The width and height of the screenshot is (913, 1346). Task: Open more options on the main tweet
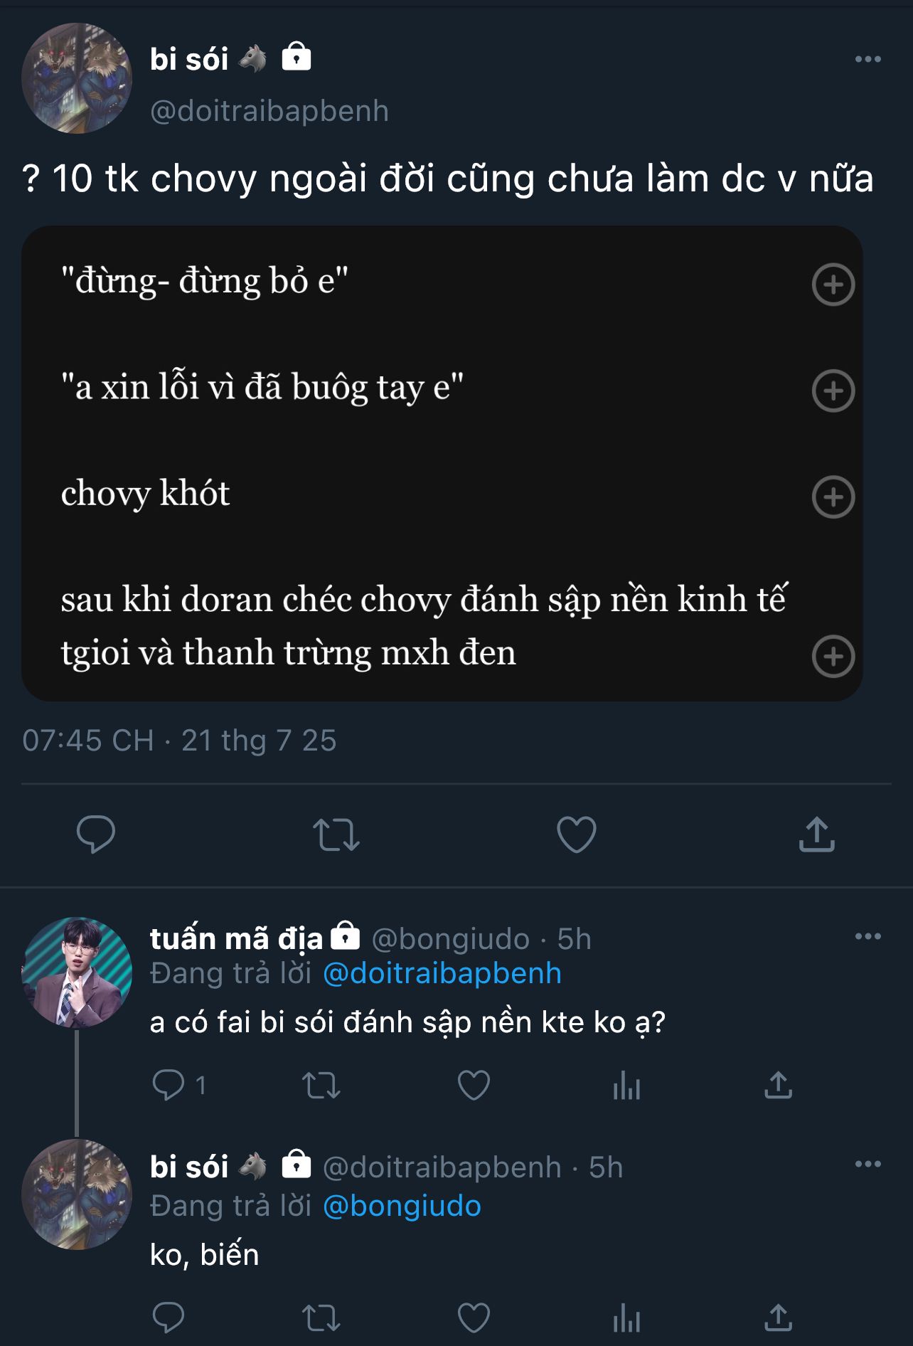point(867,59)
